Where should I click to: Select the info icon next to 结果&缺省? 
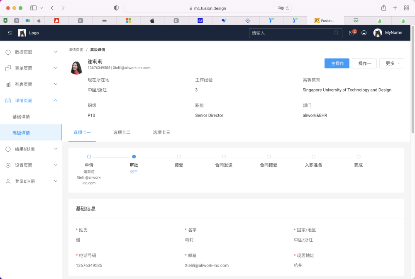point(9,149)
